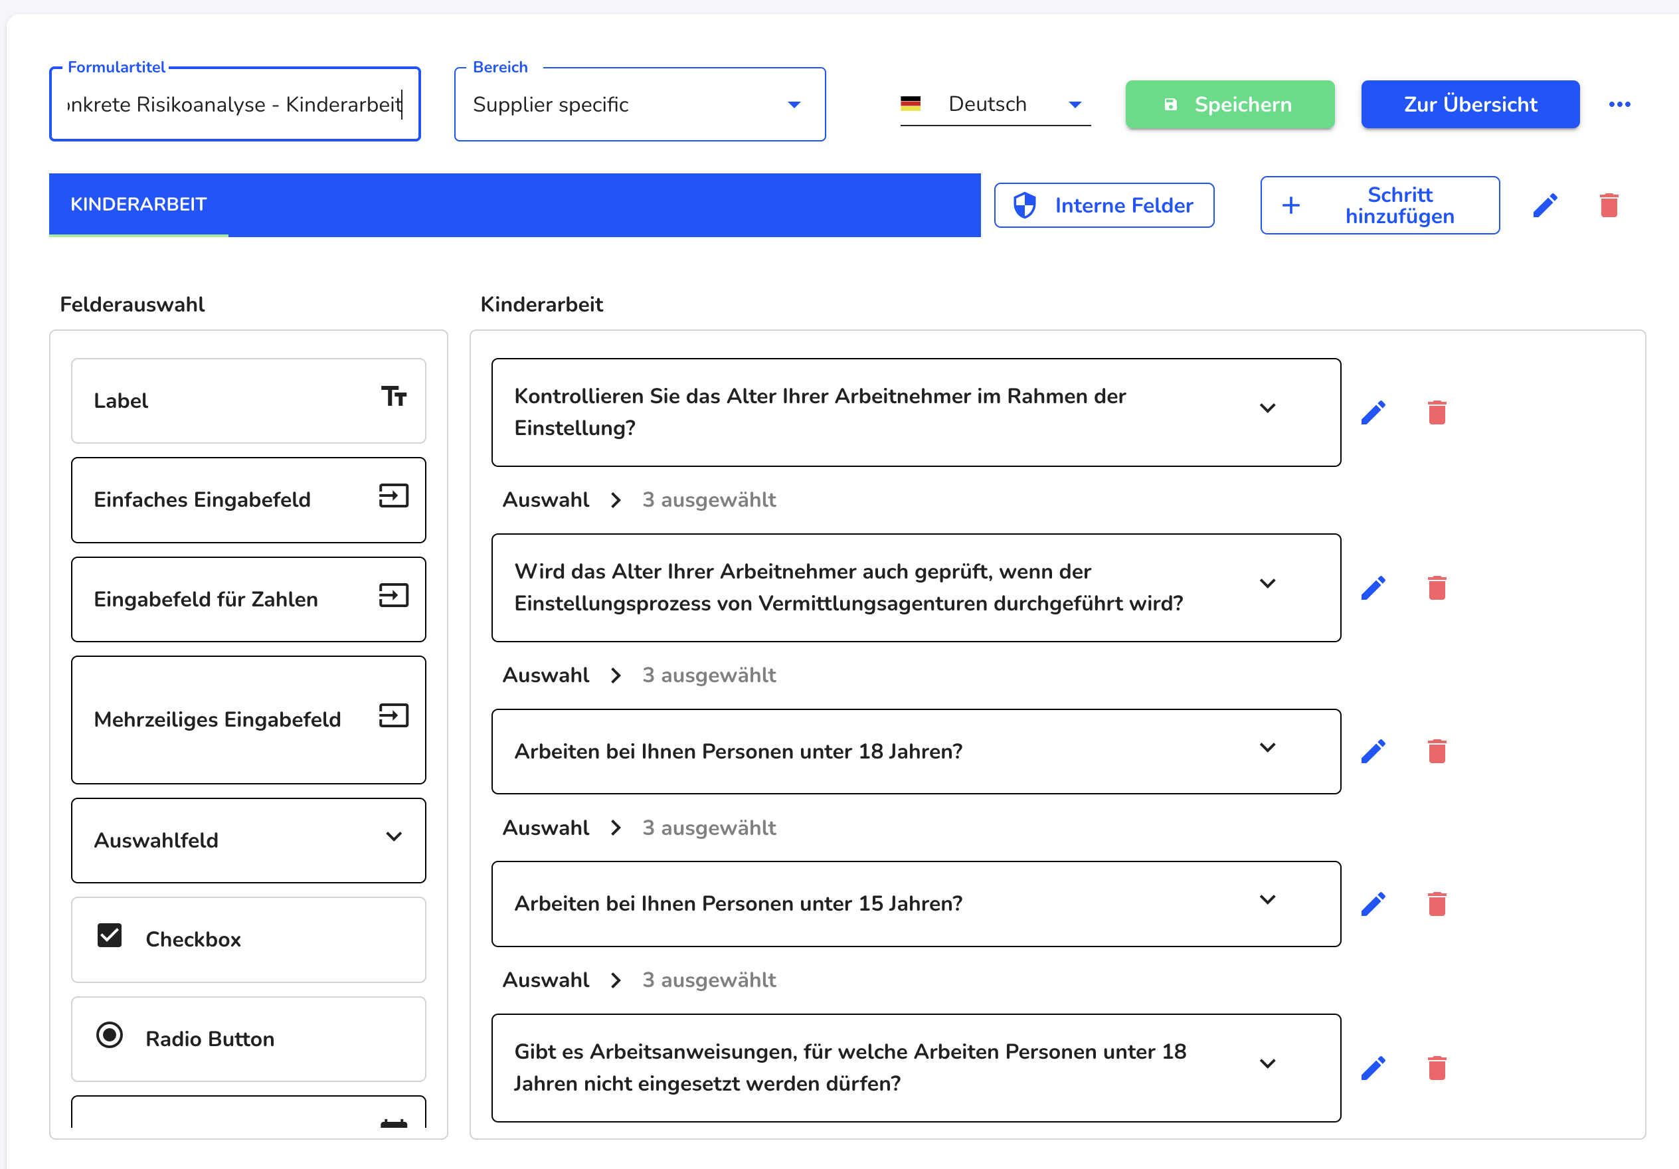This screenshot has width=1679, height=1169.
Task: Open Interne Felder
Action: click(x=1103, y=205)
